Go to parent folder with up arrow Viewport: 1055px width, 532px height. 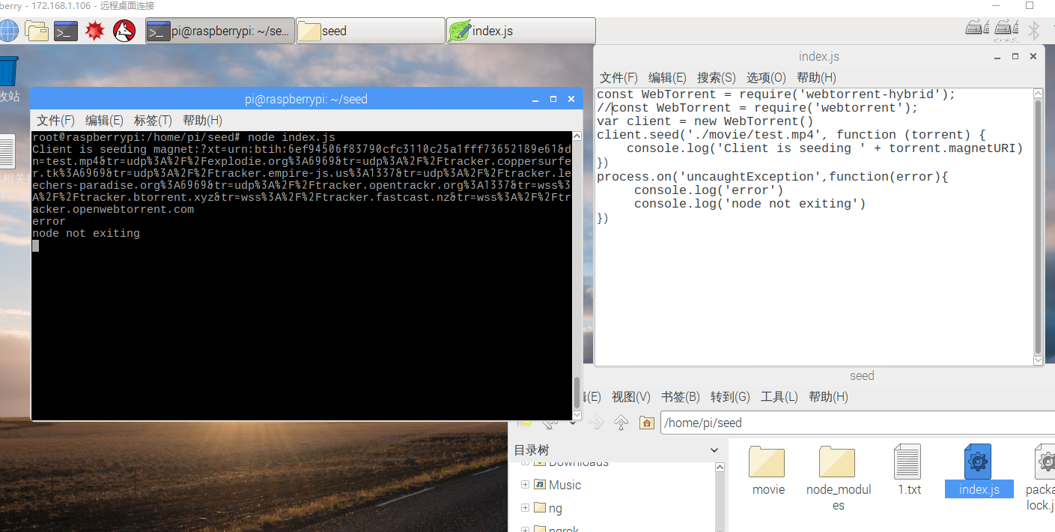(x=620, y=423)
